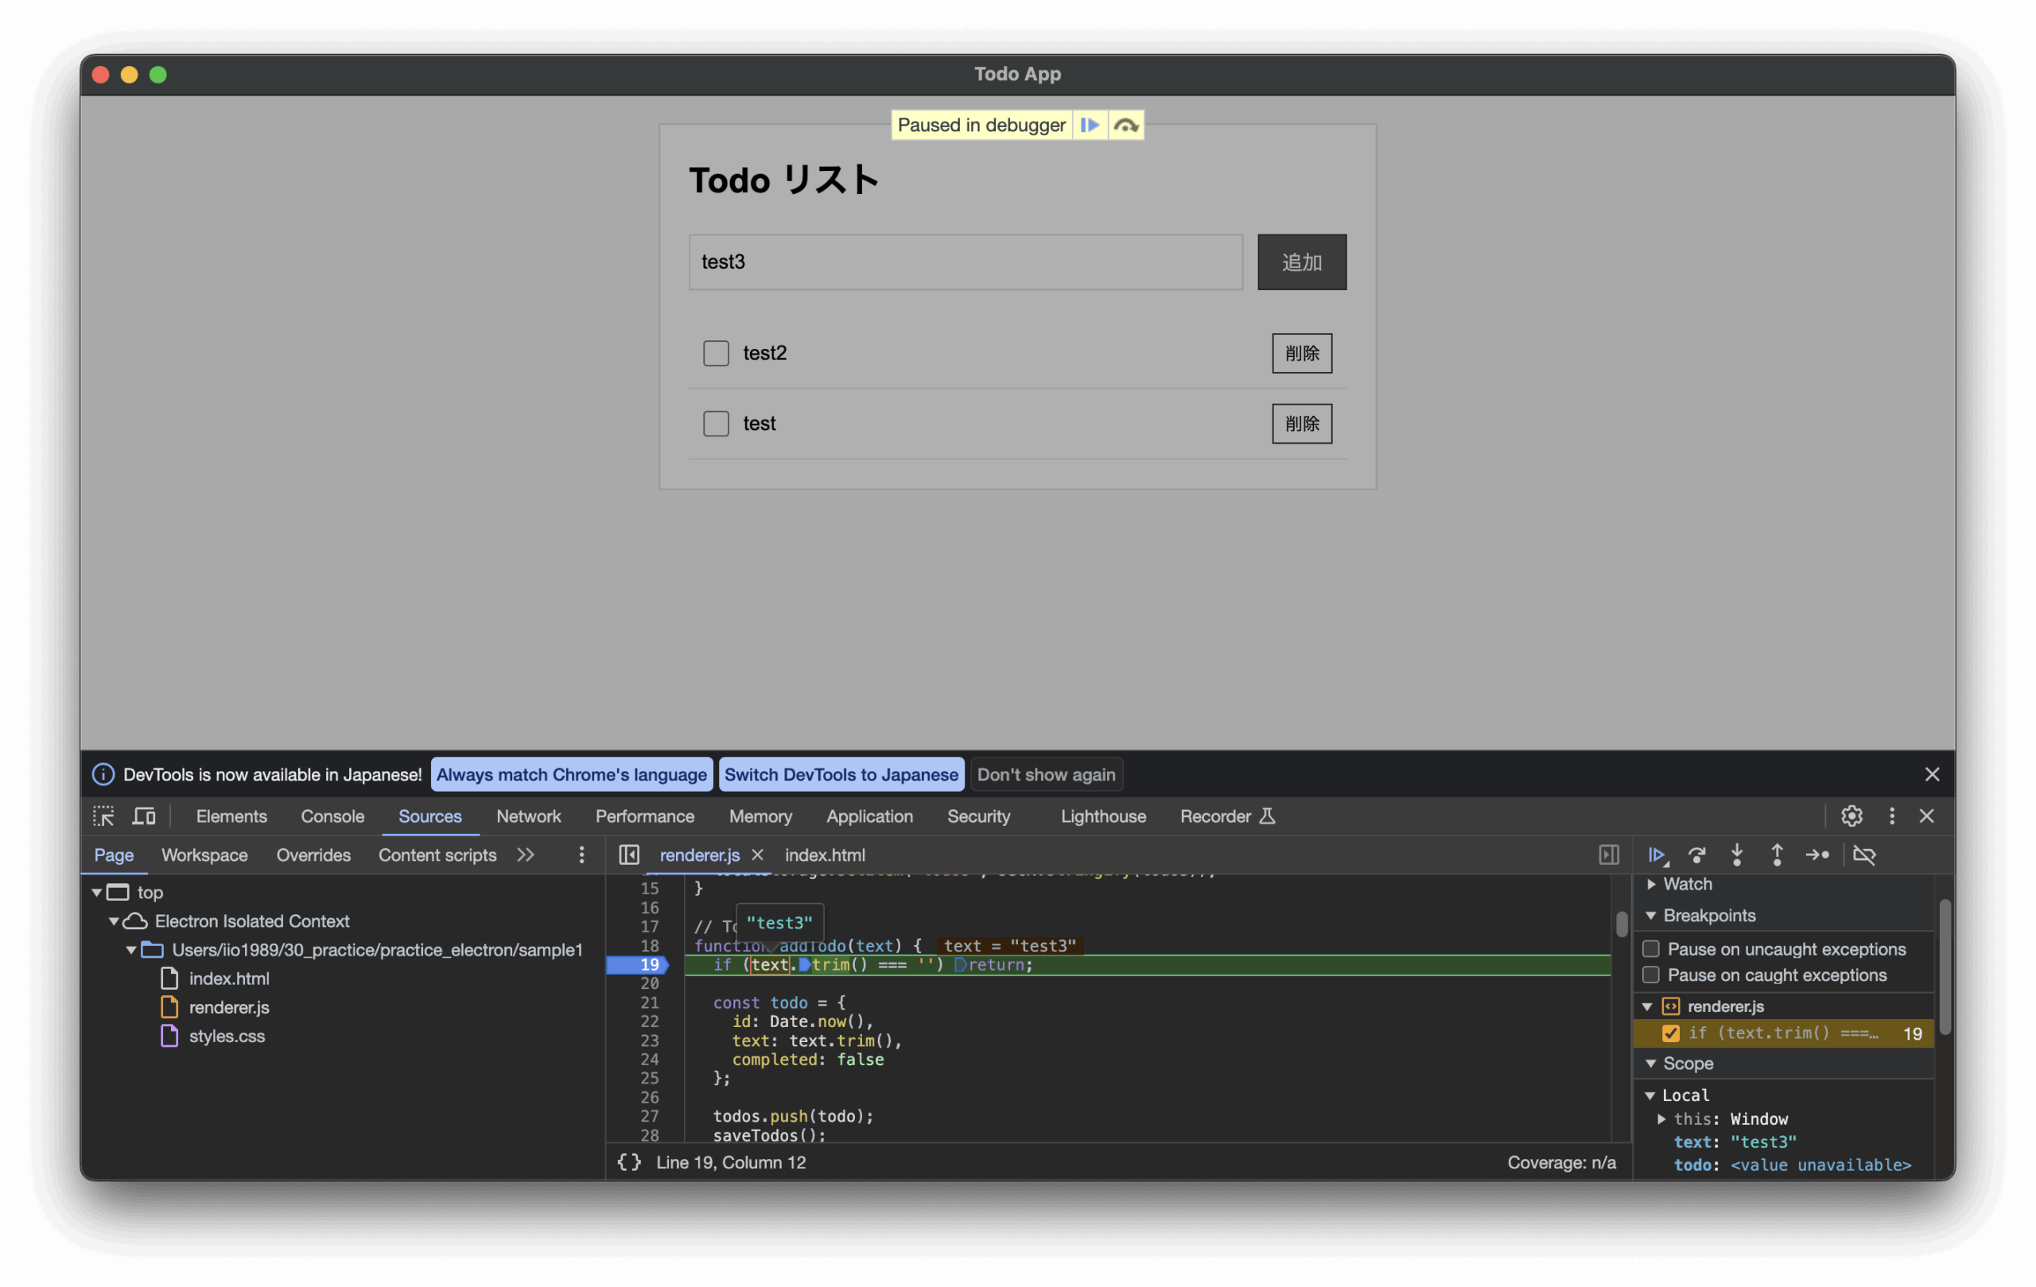Toggle the device toolbar icon

click(144, 816)
